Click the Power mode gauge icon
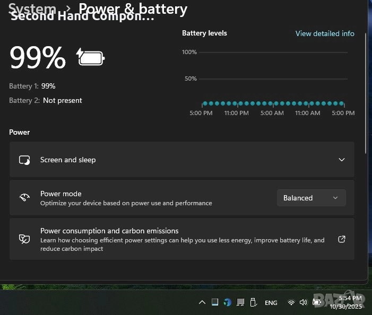The image size is (372, 315). pos(24,198)
